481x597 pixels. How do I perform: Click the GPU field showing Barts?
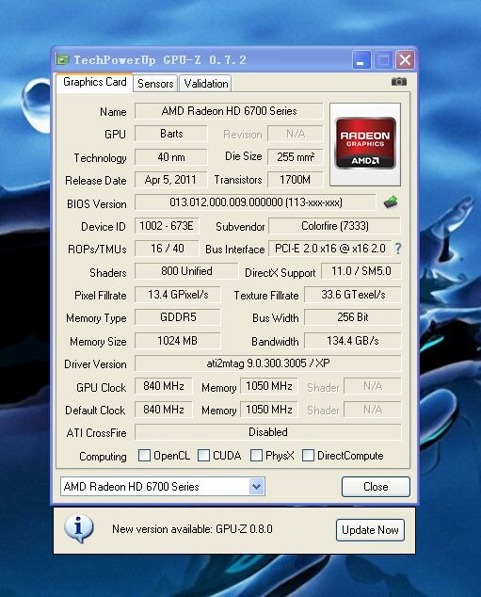pyautogui.click(x=171, y=134)
